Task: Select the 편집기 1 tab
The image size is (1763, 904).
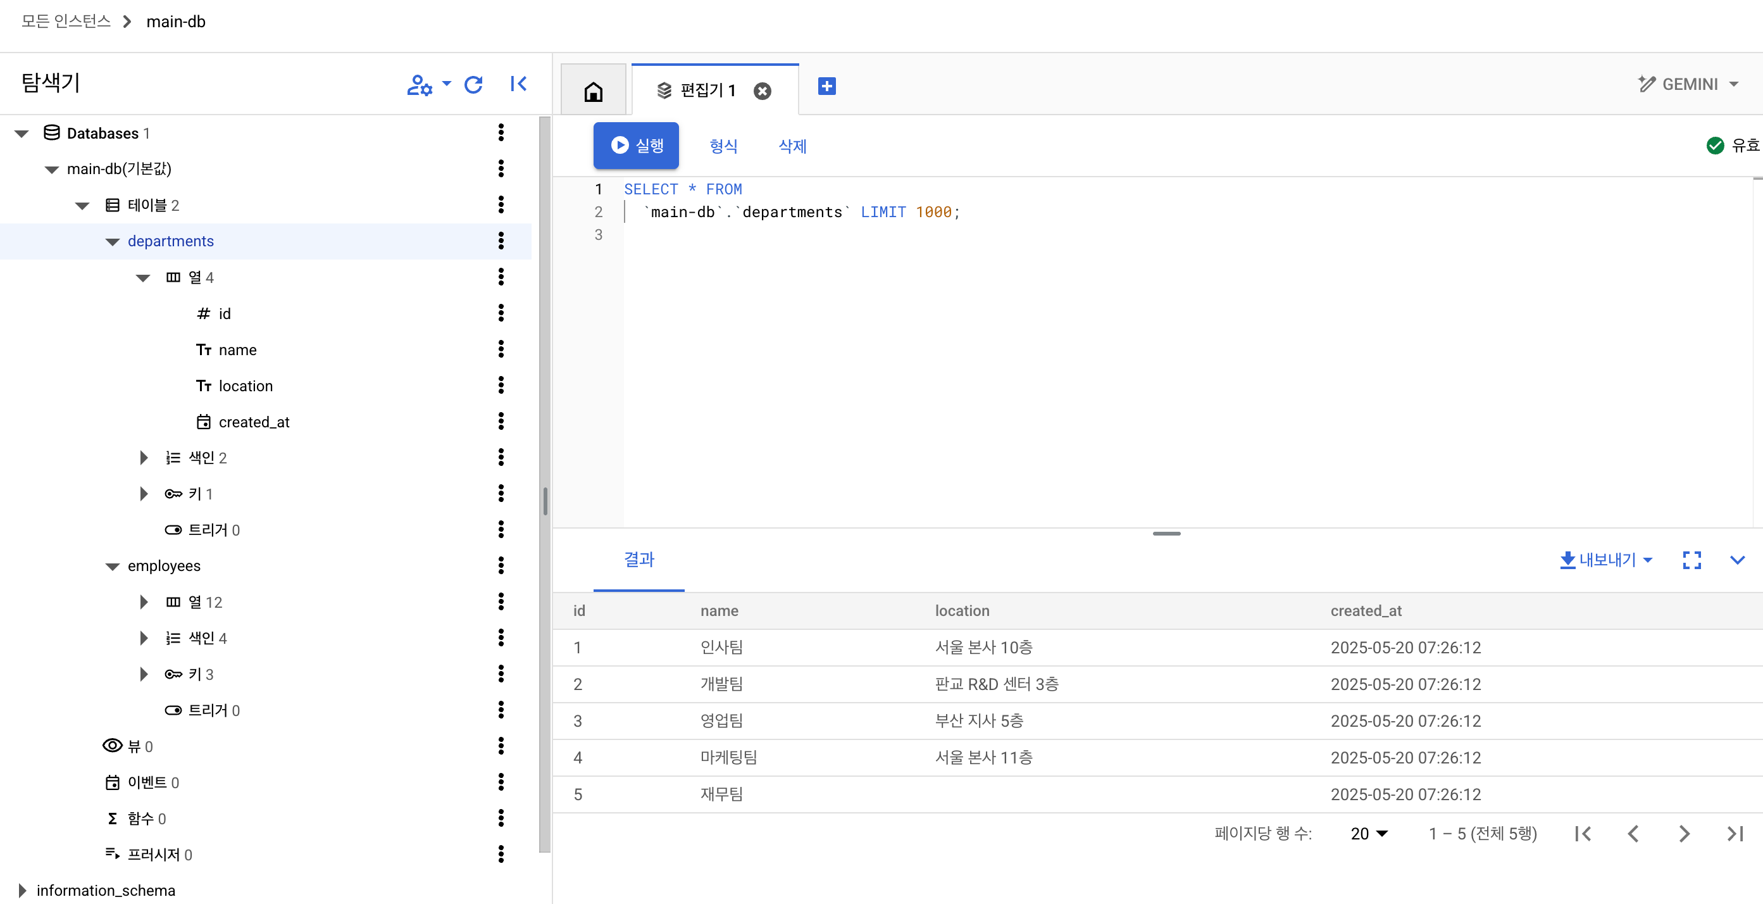Action: point(707,91)
